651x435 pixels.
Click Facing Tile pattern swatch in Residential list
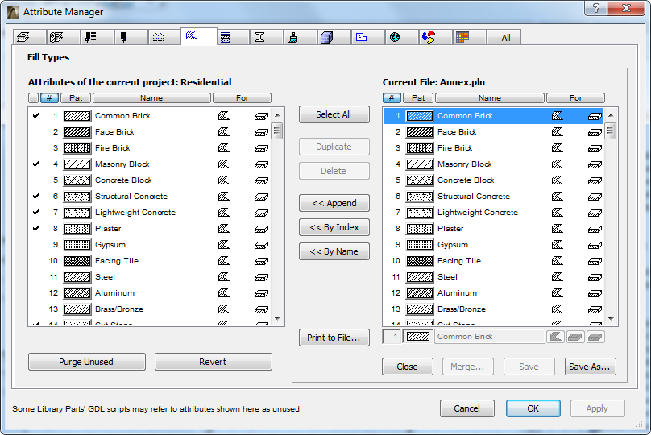pyautogui.click(x=77, y=261)
